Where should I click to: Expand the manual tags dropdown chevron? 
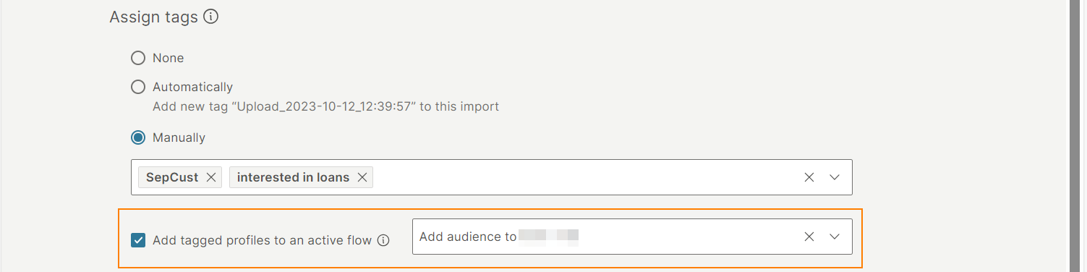click(835, 177)
